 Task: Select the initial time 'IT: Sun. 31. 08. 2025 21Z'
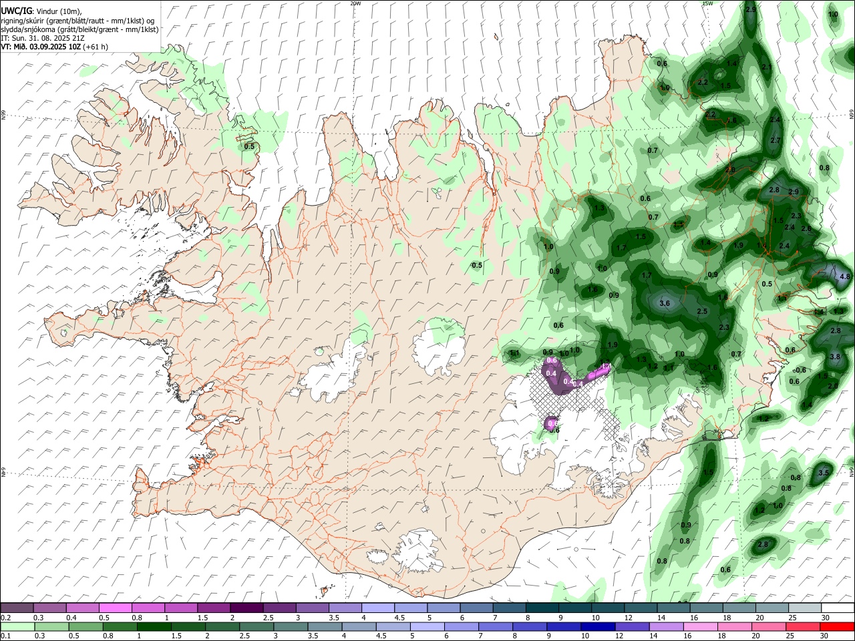[x=43, y=38]
